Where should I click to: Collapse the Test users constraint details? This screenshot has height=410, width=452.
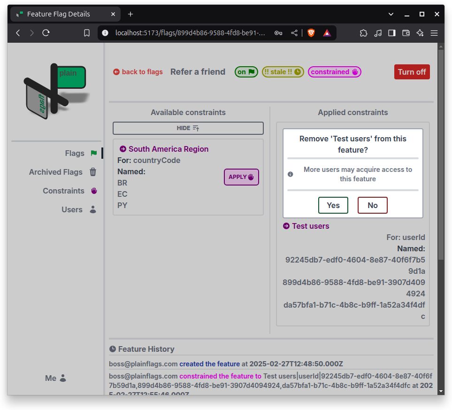point(306,226)
